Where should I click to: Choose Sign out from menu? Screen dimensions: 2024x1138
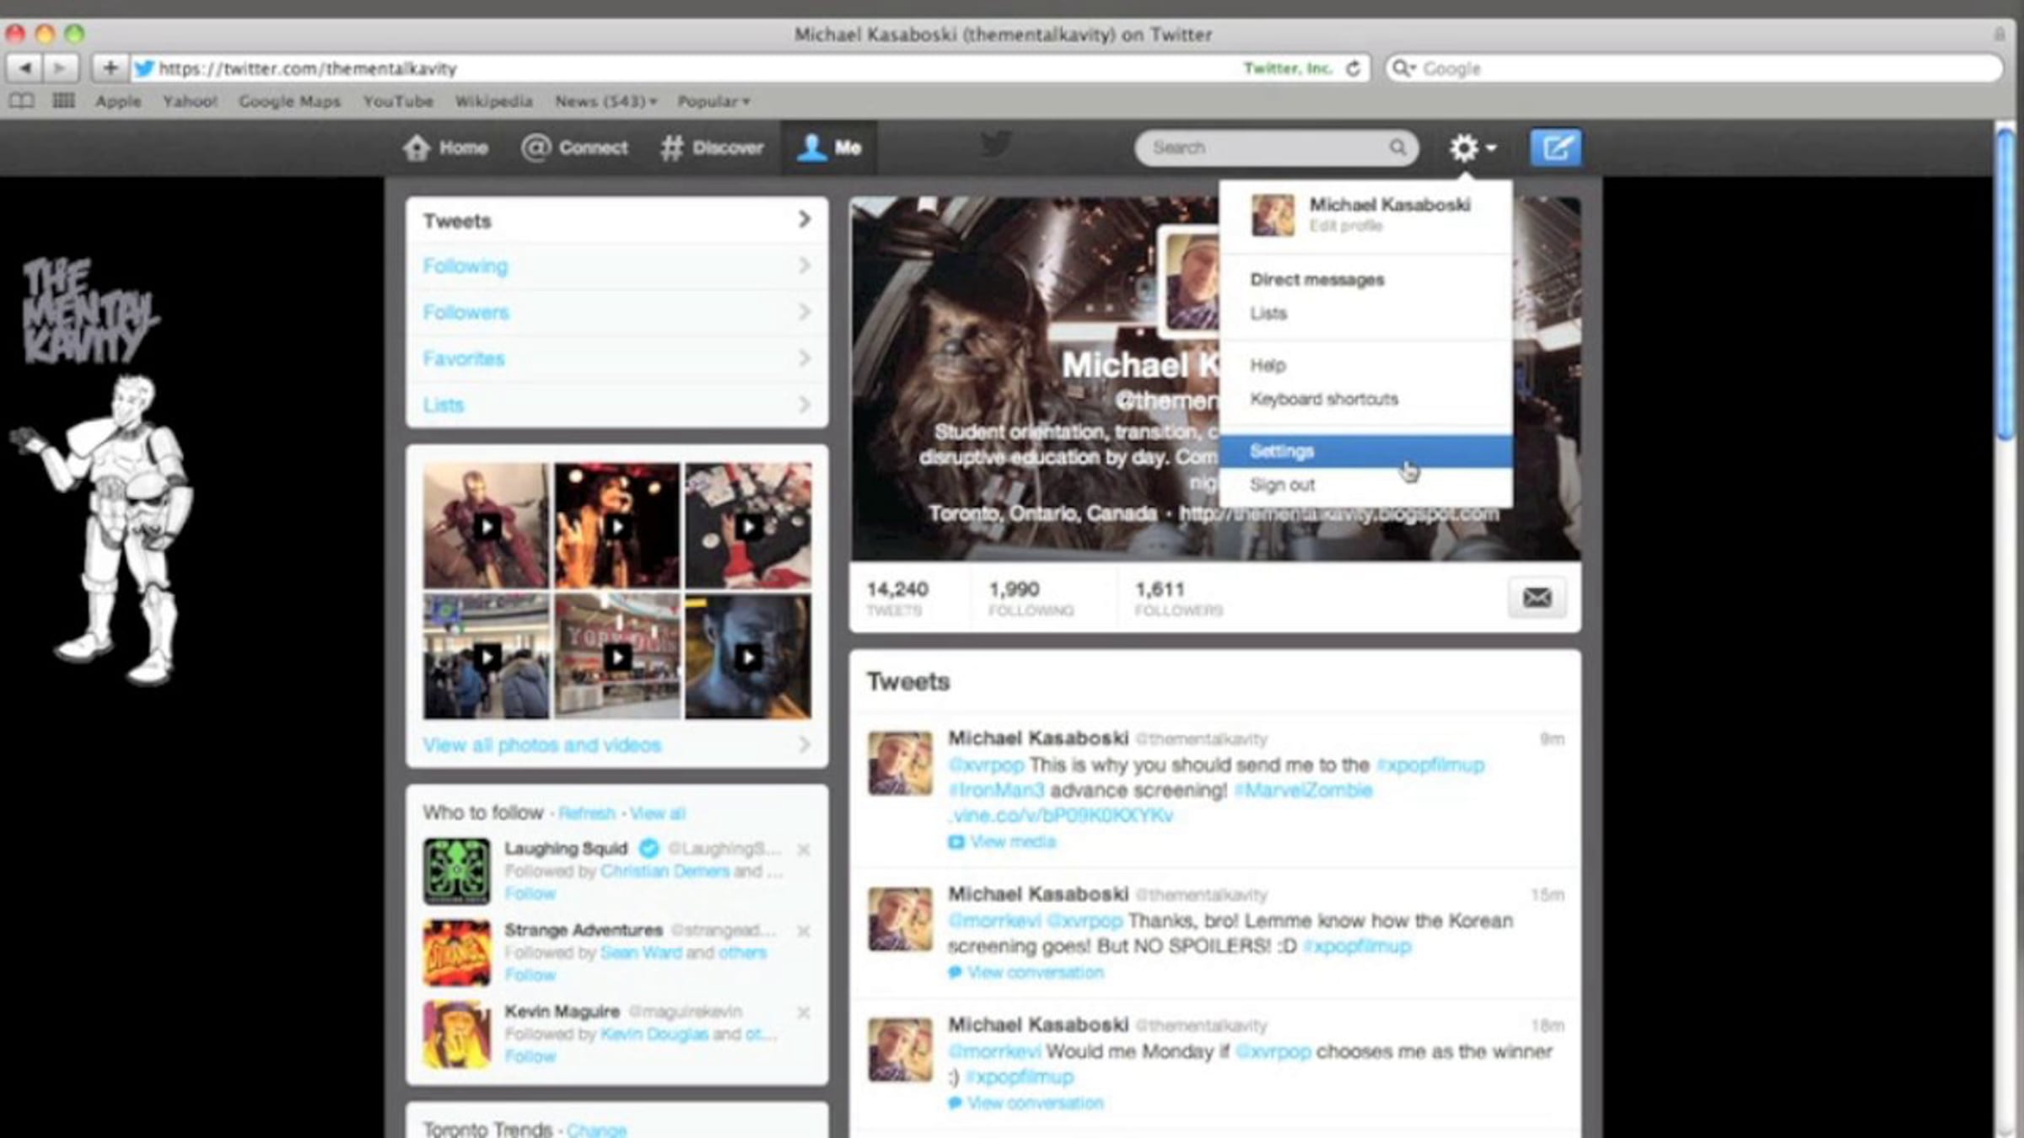coord(1282,486)
